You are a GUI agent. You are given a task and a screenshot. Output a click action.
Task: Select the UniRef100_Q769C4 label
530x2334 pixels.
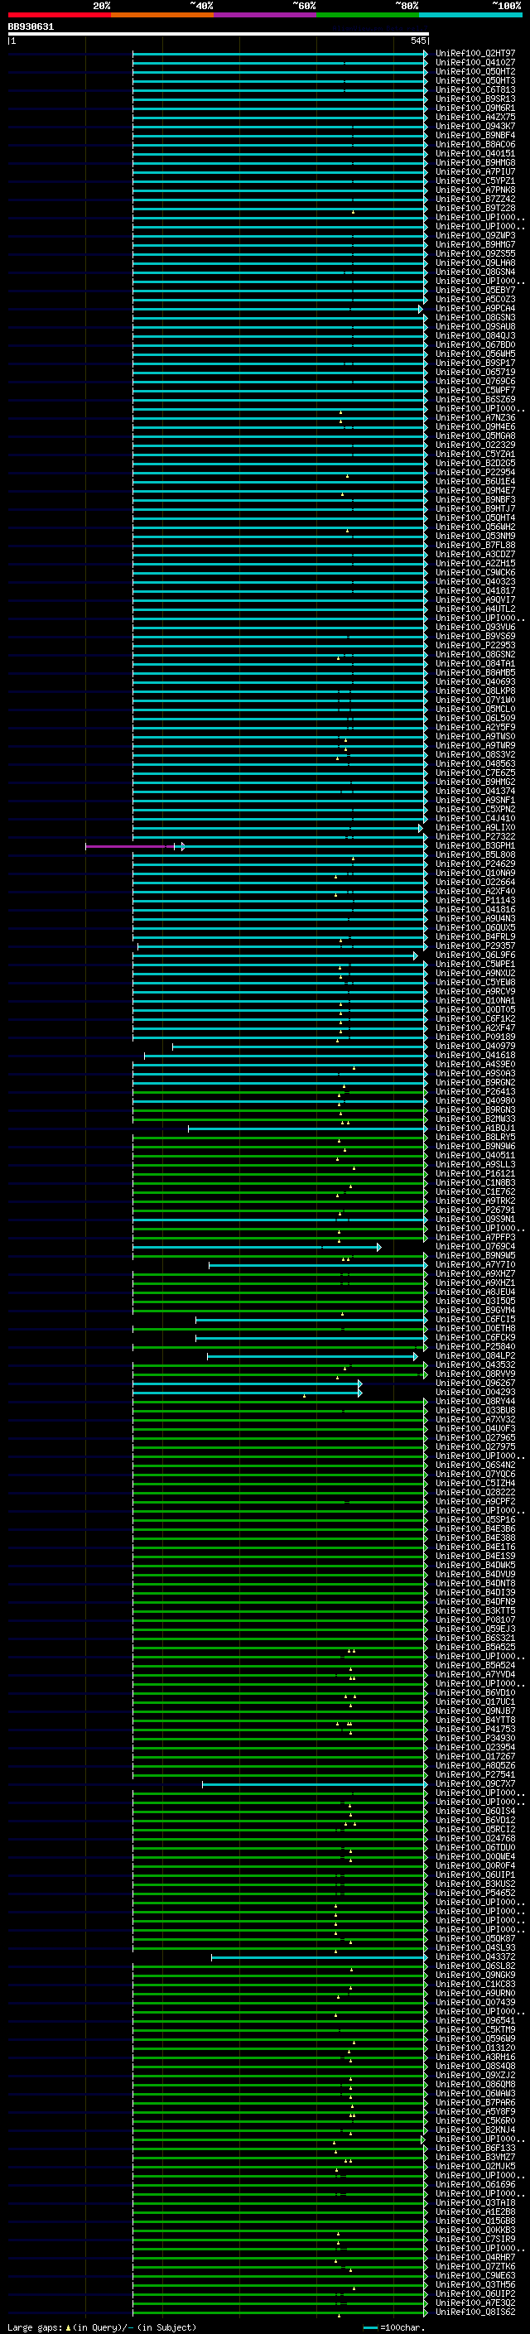click(x=475, y=1247)
